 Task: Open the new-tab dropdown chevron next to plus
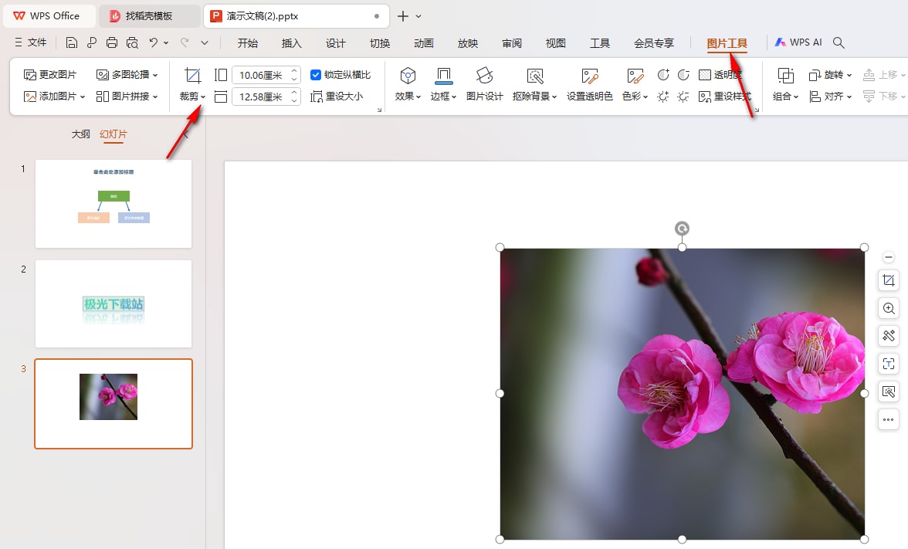[x=418, y=16]
